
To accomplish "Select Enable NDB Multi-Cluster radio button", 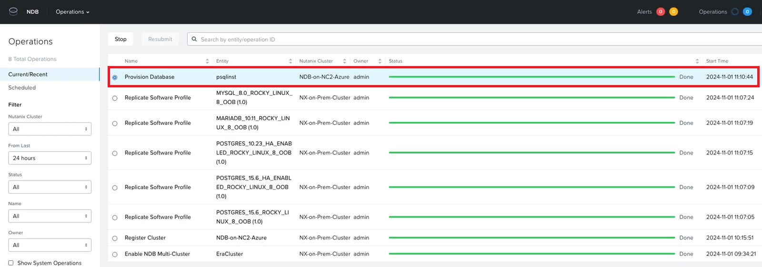I will (115, 255).
